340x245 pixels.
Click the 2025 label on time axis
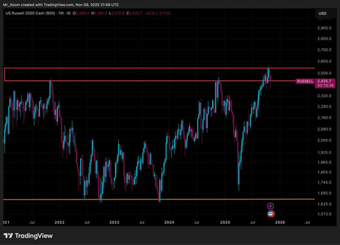[x=225, y=223]
